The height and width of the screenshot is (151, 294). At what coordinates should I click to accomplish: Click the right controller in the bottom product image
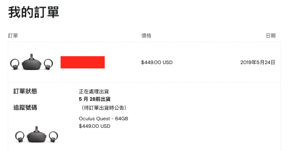pos(53,137)
